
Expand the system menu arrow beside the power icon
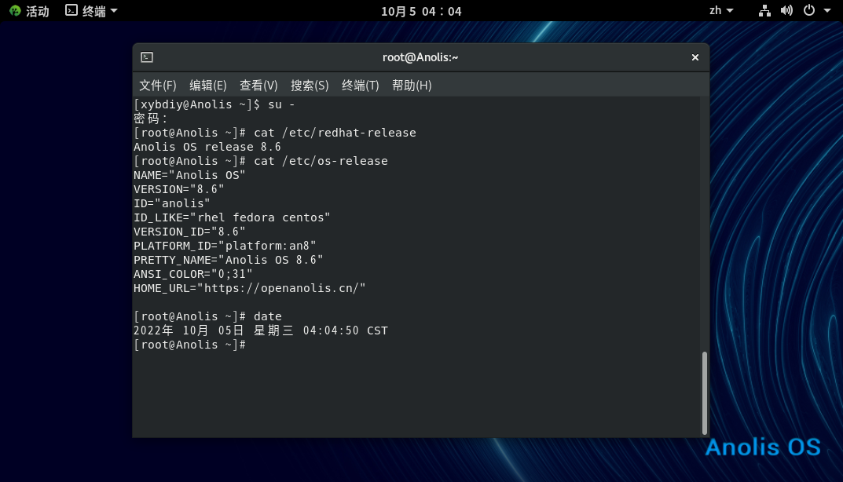tap(827, 10)
